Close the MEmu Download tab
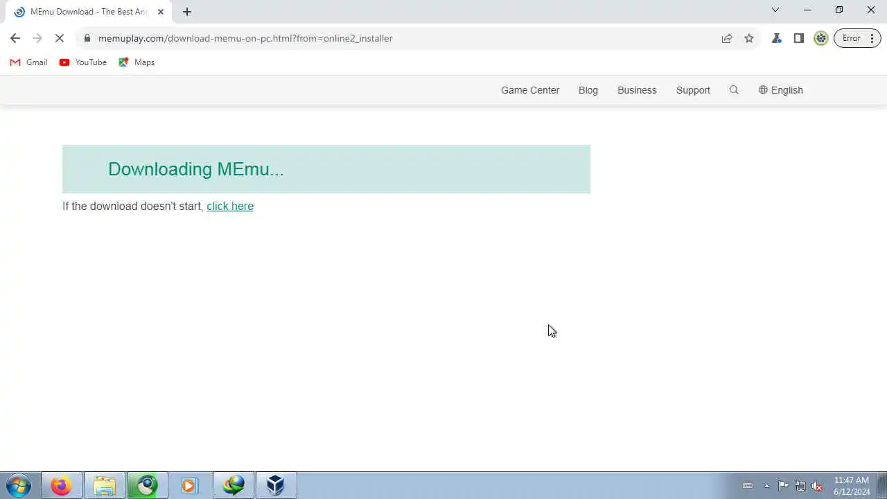 click(161, 12)
